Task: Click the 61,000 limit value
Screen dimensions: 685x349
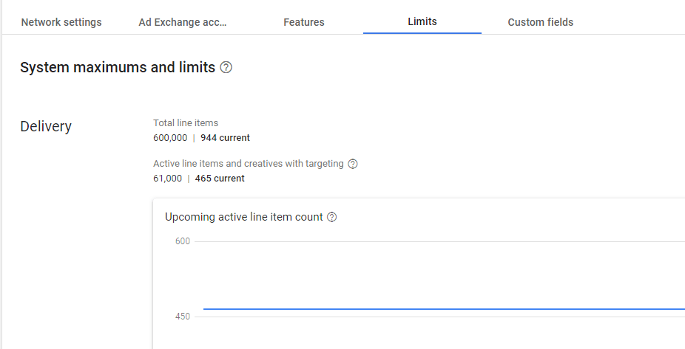Action: 167,179
